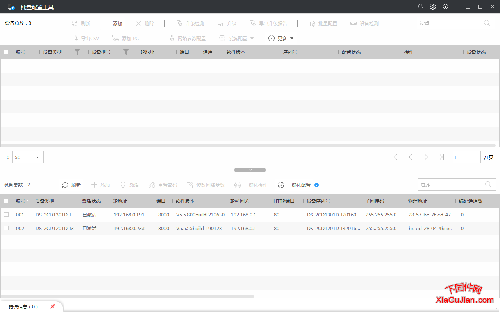Click the red pin icon
Image resolution: width=500 pixels, height=312 pixels.
pos(53,307)
